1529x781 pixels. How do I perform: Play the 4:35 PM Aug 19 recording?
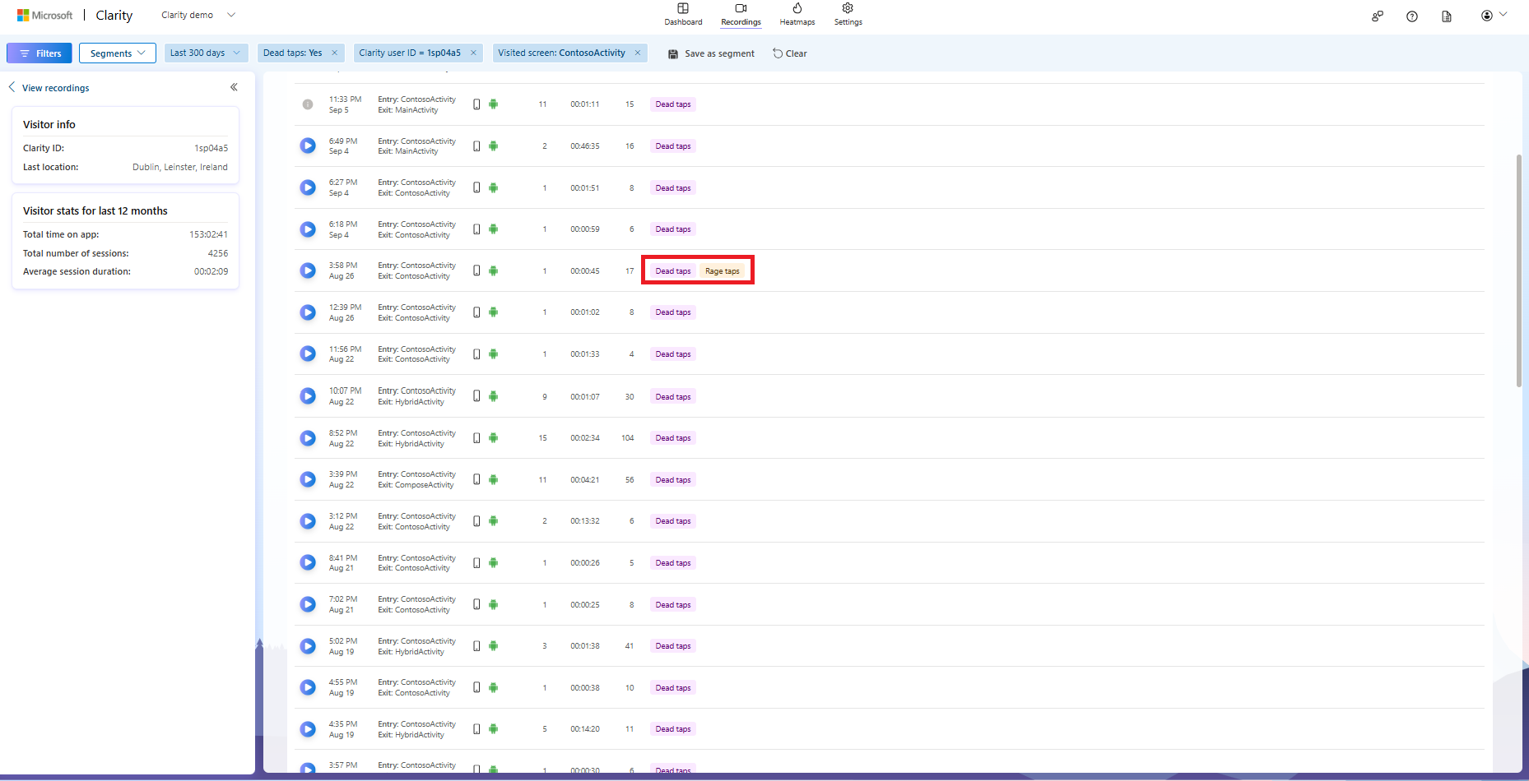[308, 729]
